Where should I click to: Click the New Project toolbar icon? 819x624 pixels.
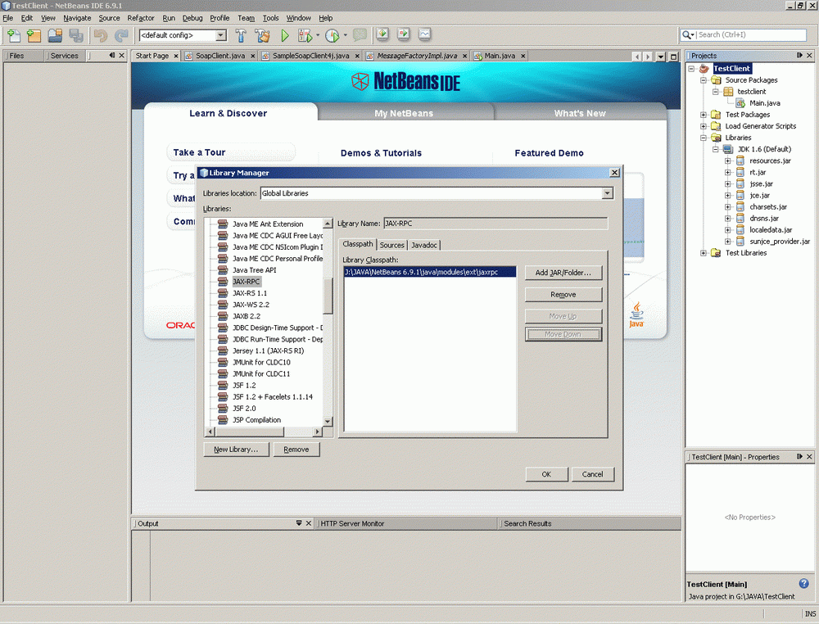click(34, 35)
